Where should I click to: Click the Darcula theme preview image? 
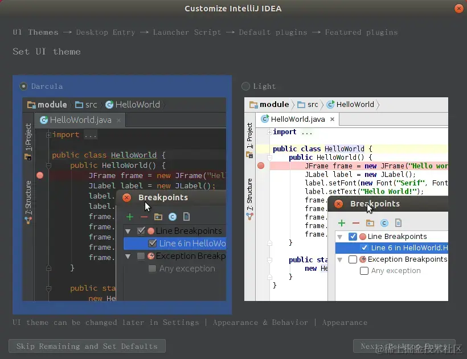pyautogui.click(x=124, y=199)
